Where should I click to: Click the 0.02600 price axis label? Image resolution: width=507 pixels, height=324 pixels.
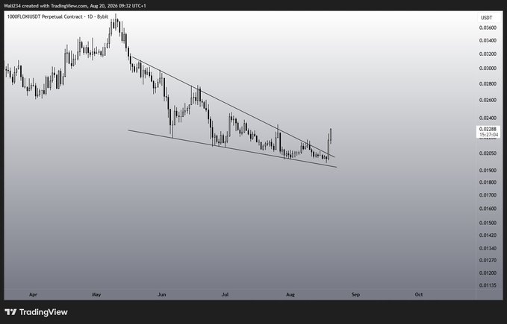488,101
